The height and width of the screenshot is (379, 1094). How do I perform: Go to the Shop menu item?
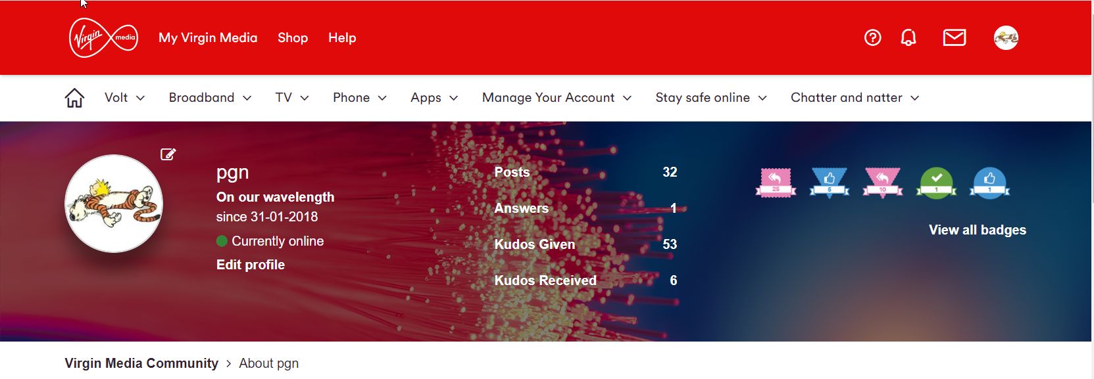pyautogui.click(x=293, y=38)
